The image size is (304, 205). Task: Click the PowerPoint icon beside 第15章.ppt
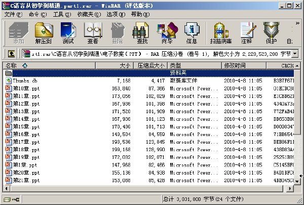(x=9, y=126)
